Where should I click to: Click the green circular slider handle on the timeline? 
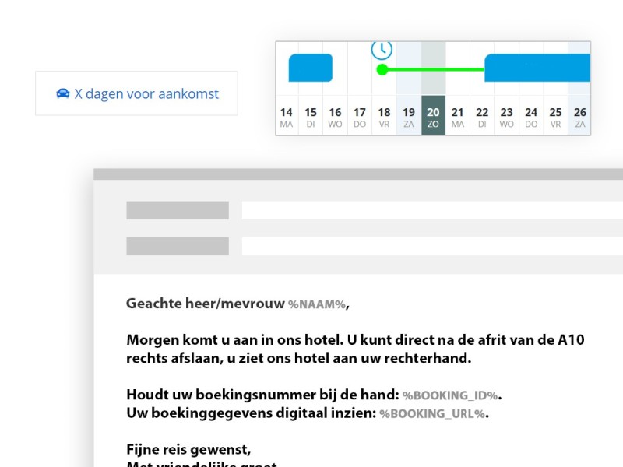click(x=382, y=69)
